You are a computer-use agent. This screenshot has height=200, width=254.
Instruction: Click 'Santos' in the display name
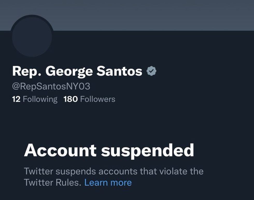point(119,71)
